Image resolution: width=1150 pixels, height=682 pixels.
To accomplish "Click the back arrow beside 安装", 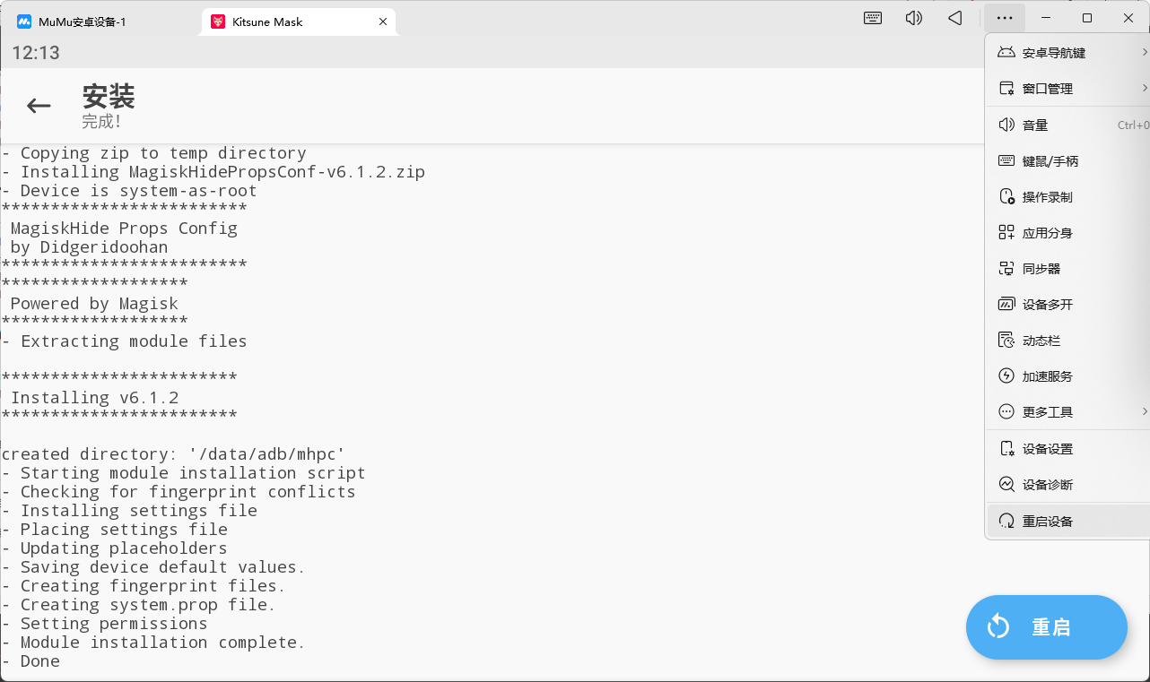I will (39, 106).
